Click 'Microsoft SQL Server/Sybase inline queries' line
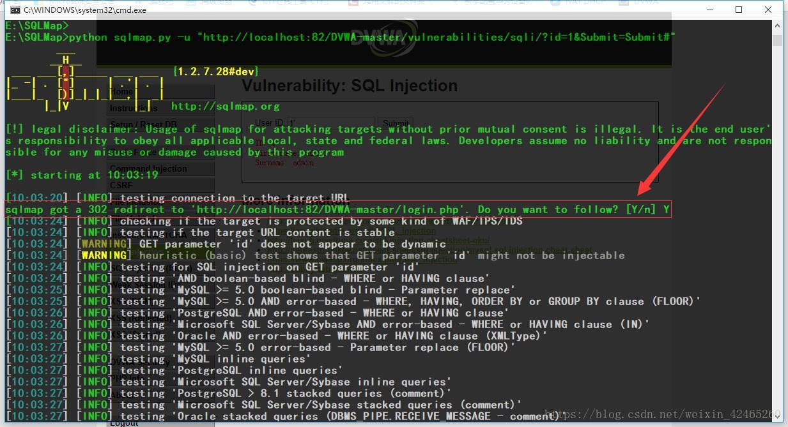This screenshot has width=788, height=427. pos(229,382)
